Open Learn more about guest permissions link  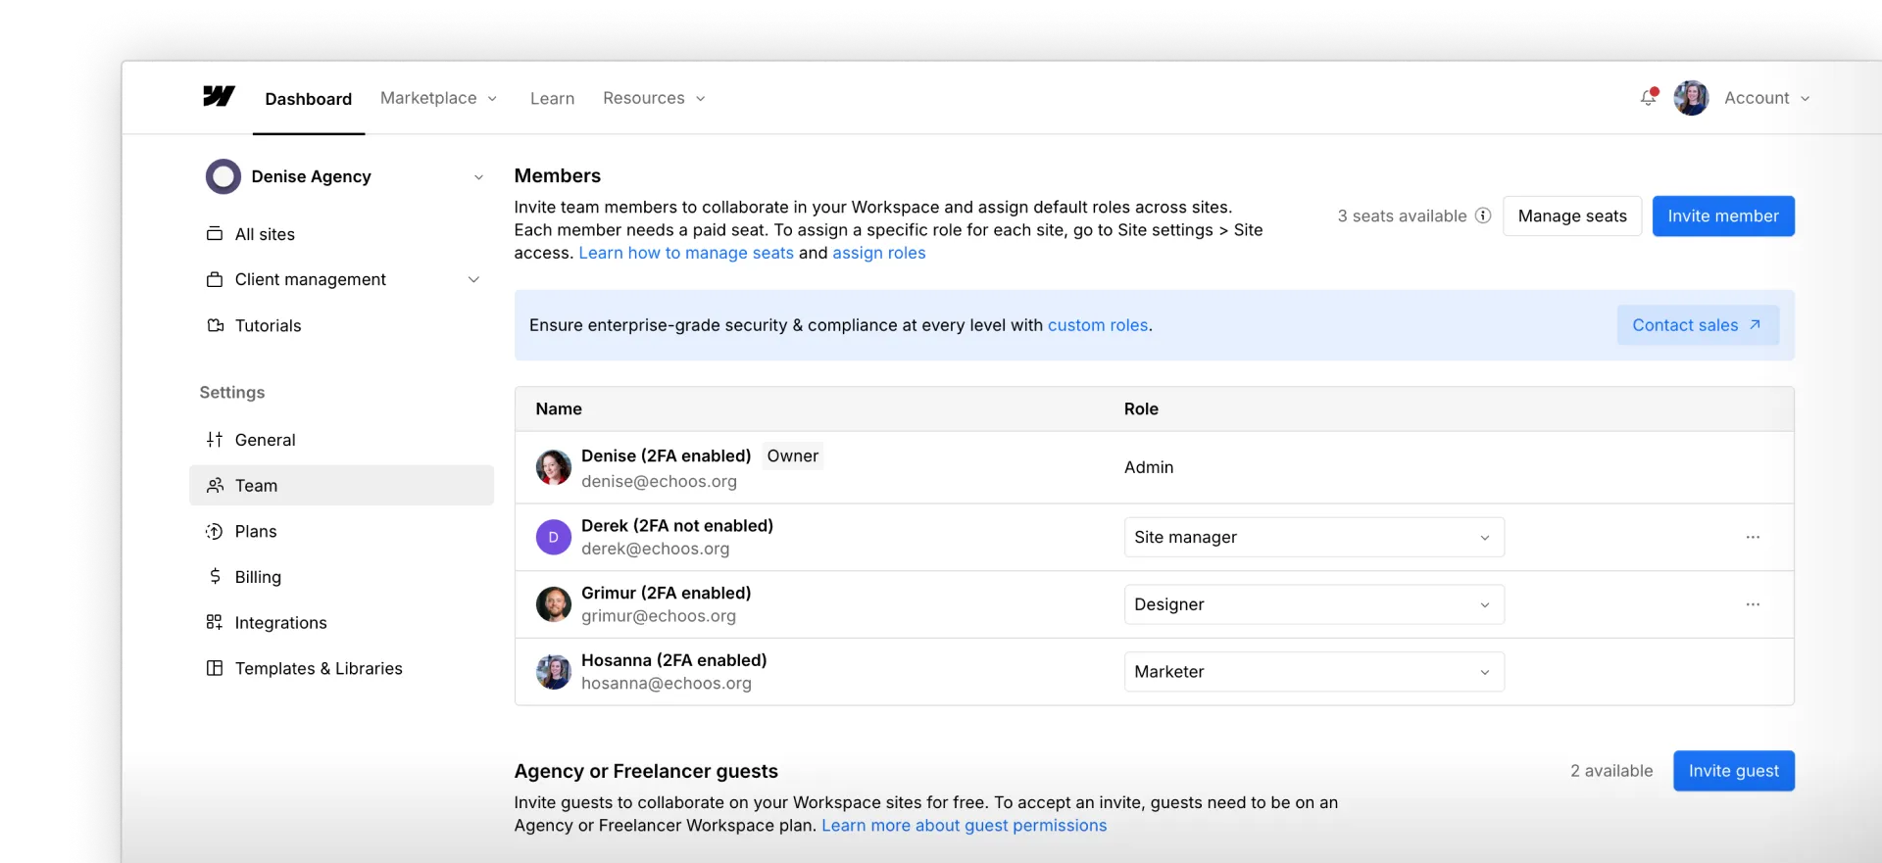[964, 826]
